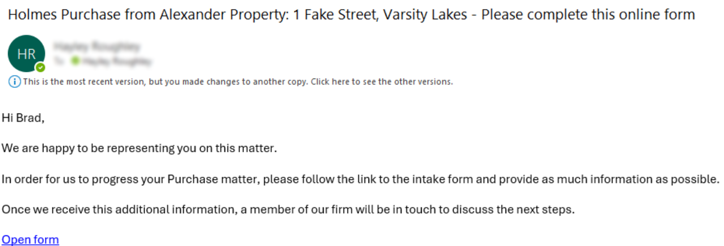Click here to see the other versions

[381, 82]
